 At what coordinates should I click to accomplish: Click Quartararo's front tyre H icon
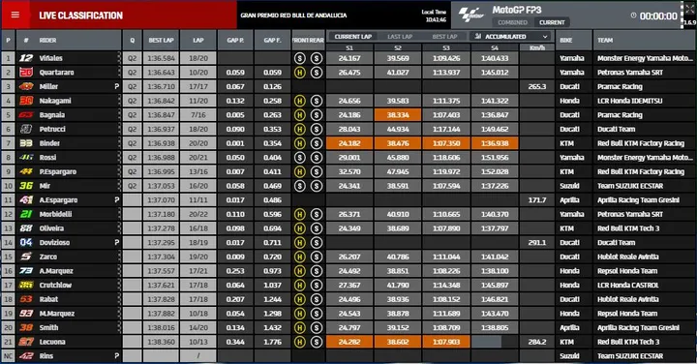[x=299, y=72]
